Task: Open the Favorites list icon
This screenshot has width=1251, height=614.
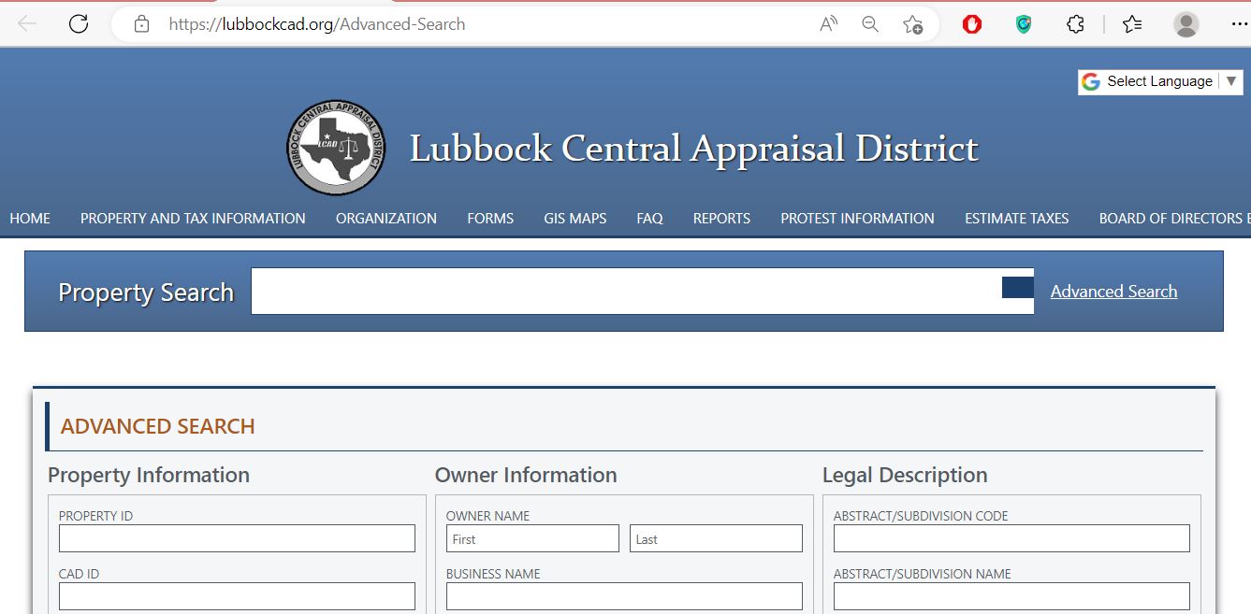Action: point(1131,25)
